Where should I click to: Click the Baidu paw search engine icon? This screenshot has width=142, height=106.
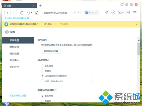(x=87, y=13)
